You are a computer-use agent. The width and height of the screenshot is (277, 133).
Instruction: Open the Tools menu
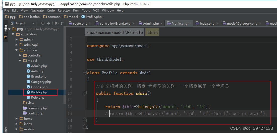[86, 11]
